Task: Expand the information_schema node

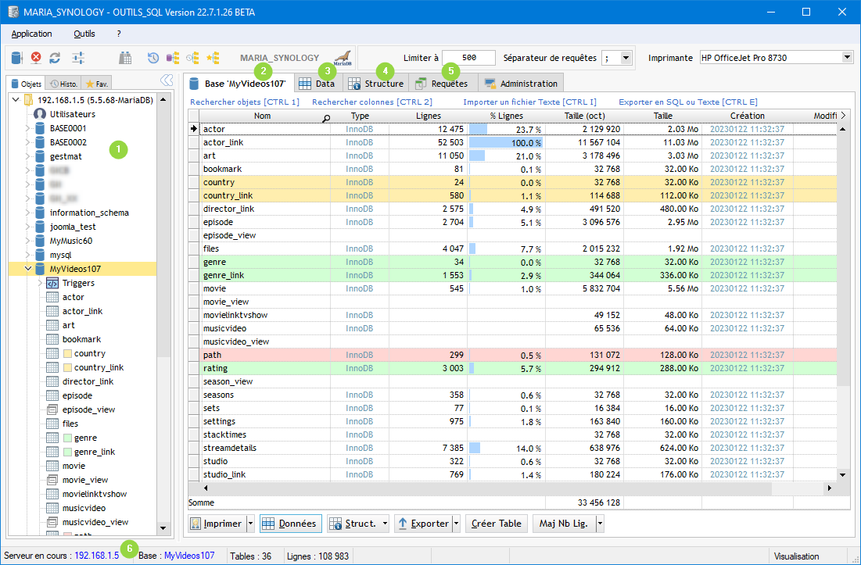Action: click(27, 213)
